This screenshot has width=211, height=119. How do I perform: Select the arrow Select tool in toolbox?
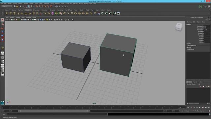[2, 20]
